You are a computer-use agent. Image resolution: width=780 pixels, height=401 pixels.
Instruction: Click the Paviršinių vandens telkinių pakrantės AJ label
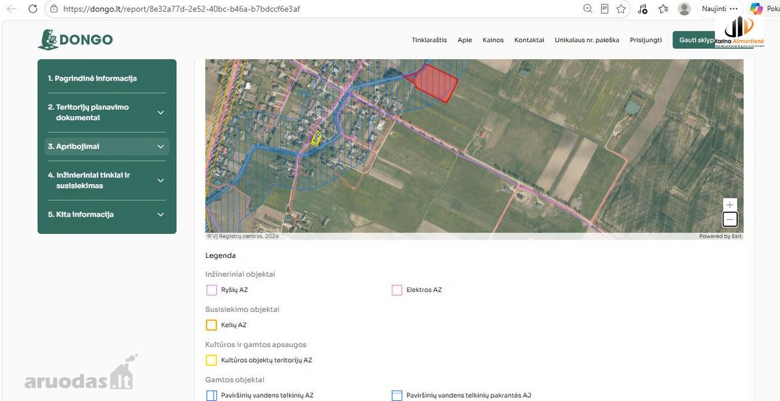coord(469,395)
